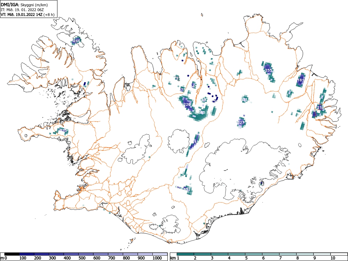Click the '5' label on km scale
The width and height of the screenshot is (348, 261).
click(x=246, y=258)
